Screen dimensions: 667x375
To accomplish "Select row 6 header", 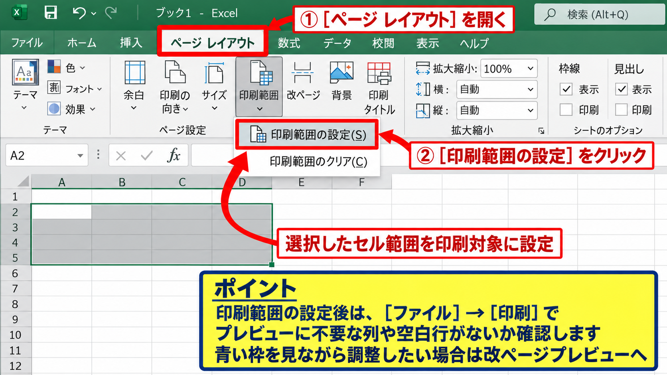I will [15, 273].
